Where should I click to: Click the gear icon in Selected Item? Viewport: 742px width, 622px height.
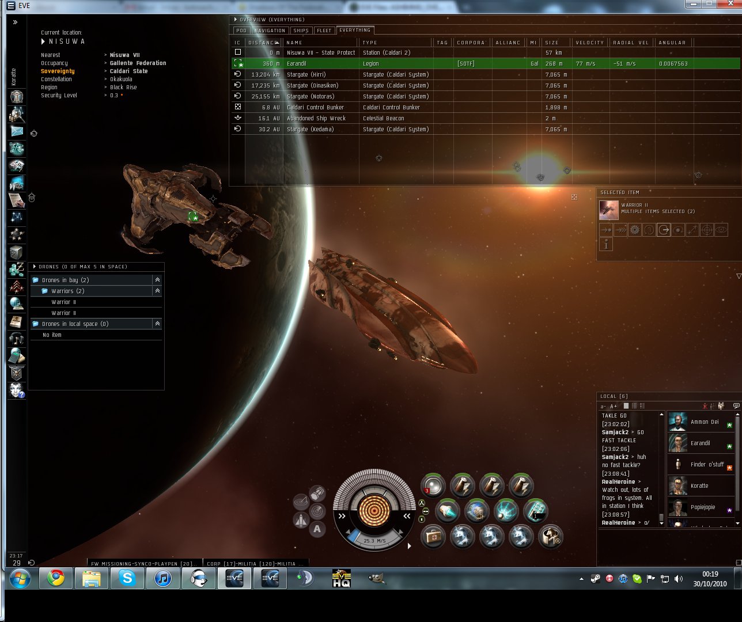click(x=635, y=230)
